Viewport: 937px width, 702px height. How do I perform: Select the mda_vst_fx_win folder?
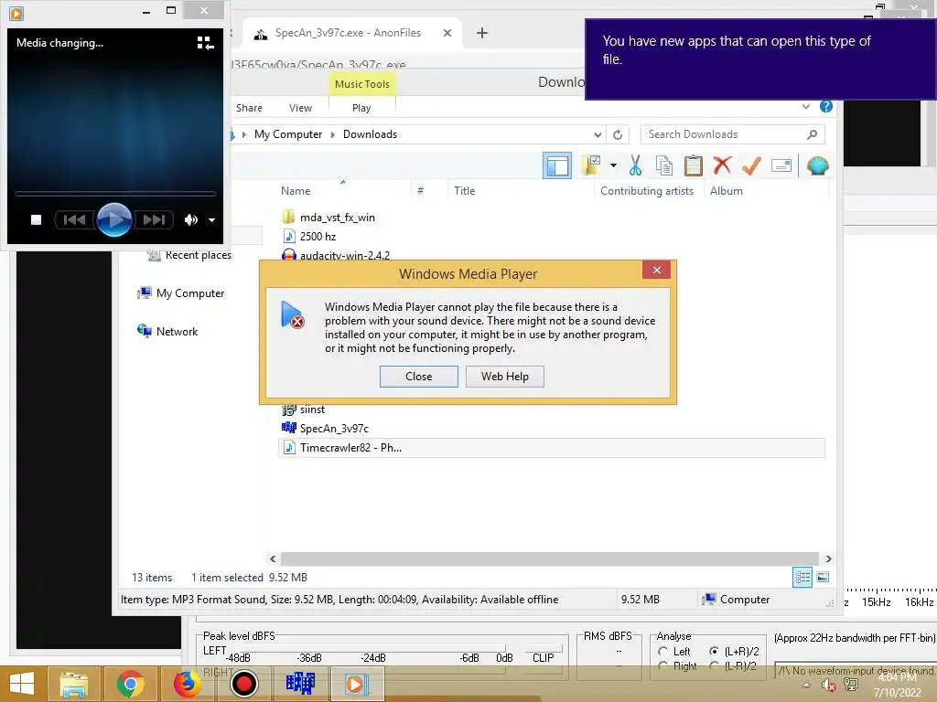pos(337,218)
